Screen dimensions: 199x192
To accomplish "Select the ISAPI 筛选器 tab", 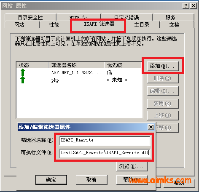I will click(99, 24).
